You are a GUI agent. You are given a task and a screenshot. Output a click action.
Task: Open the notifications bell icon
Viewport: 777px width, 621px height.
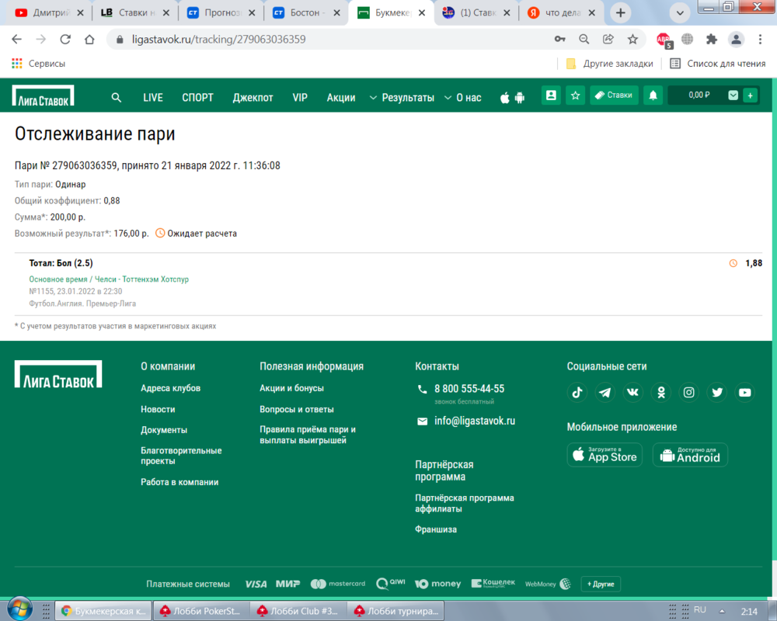653,95
